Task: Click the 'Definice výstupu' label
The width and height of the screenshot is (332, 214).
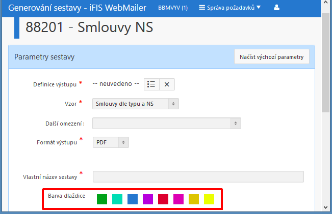Action: [x=55, y=84]
